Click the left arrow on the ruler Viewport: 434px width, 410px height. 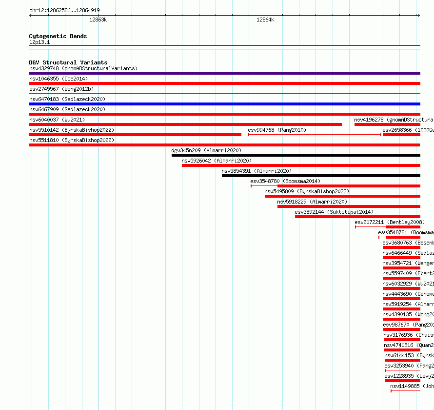point(30,16)
